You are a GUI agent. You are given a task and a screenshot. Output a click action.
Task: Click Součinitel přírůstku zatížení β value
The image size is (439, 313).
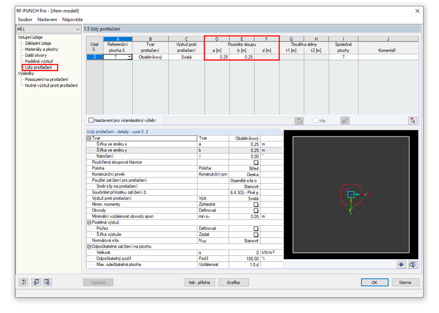(244, 193)
